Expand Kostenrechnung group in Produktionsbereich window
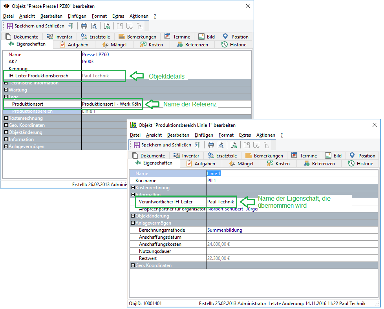The width and height of the screenshot is (384, 309). [x=133, y=188]
